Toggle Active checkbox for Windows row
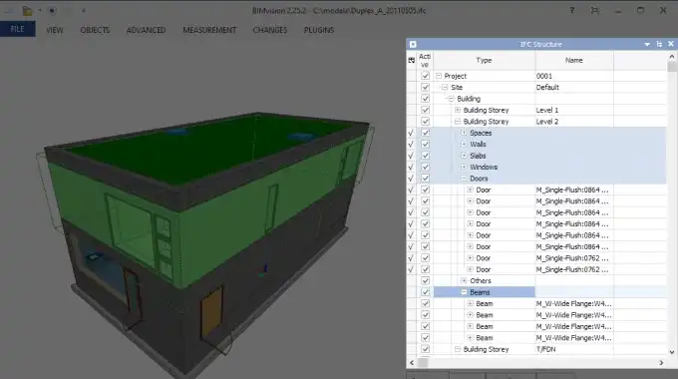Screen dimensions: 678x379 425,167
